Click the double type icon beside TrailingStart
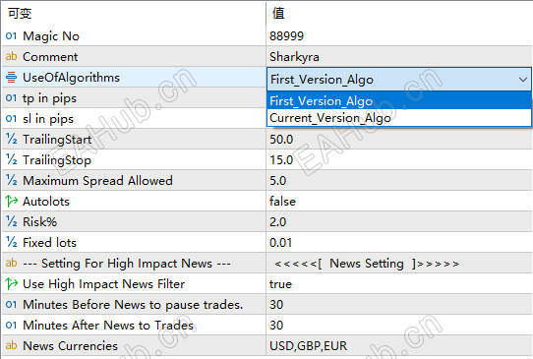This screenshot has height=359, width=533. point(11,139)
